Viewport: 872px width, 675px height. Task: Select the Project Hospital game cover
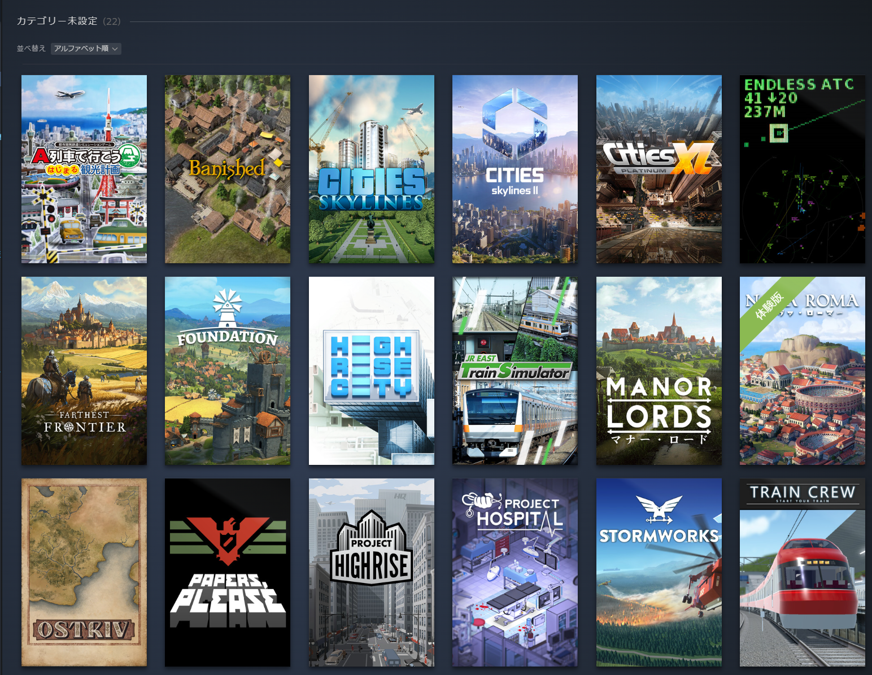pos(515,572)
